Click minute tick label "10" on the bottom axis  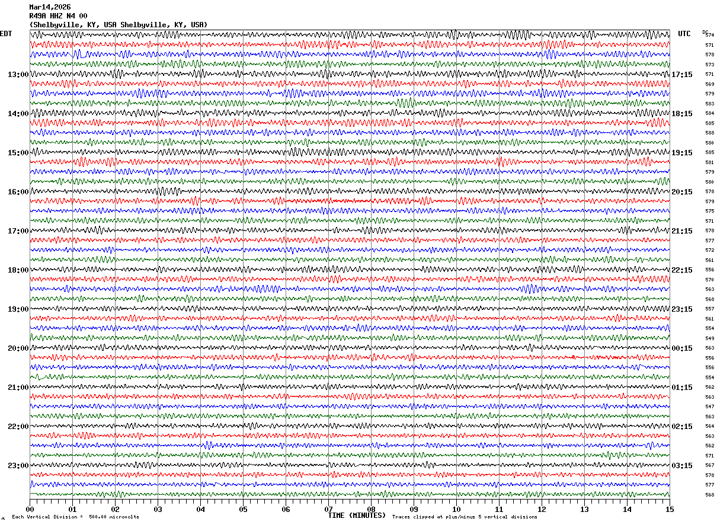[x=456, y=510]
